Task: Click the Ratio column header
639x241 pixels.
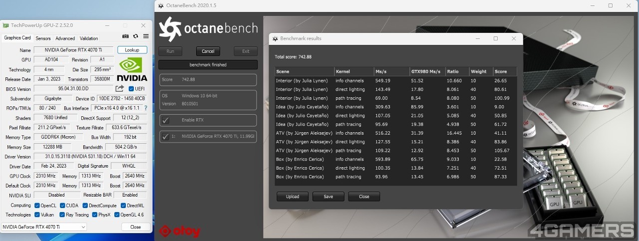Action: point(457,71)
